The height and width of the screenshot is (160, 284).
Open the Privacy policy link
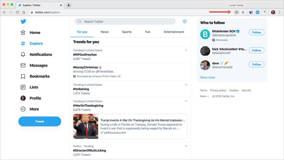click(x=218, y=90)
